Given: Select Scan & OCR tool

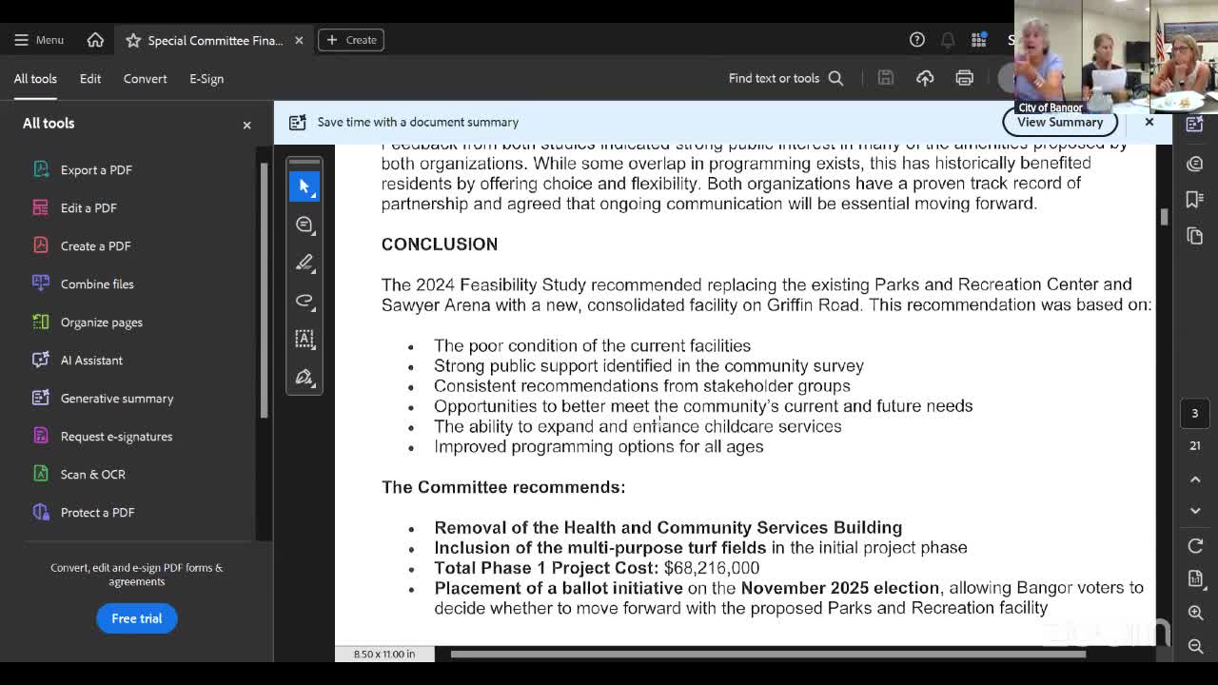Looking at the screenshot, I should 92,474.
